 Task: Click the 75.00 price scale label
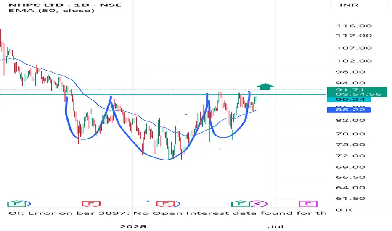coord(350,144)
